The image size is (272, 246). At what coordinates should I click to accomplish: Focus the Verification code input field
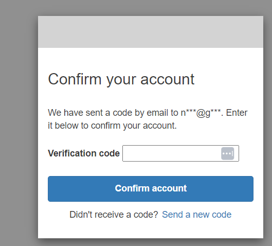tap(180, 153)
